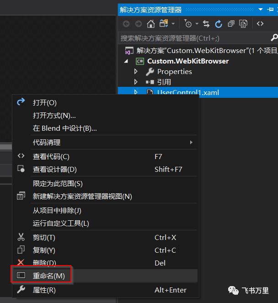Expand the 引用 references node

click(136, 82)
